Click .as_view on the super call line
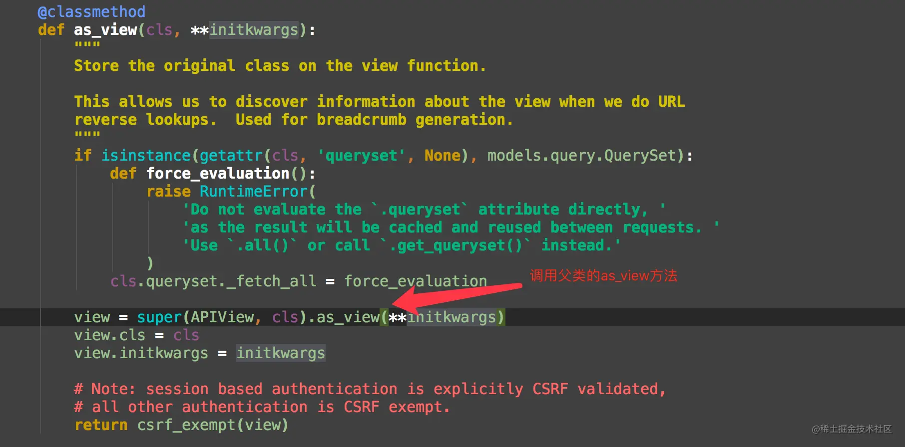Image resolution: width=905 pixels, height=447 pixels. click(344, 317)
